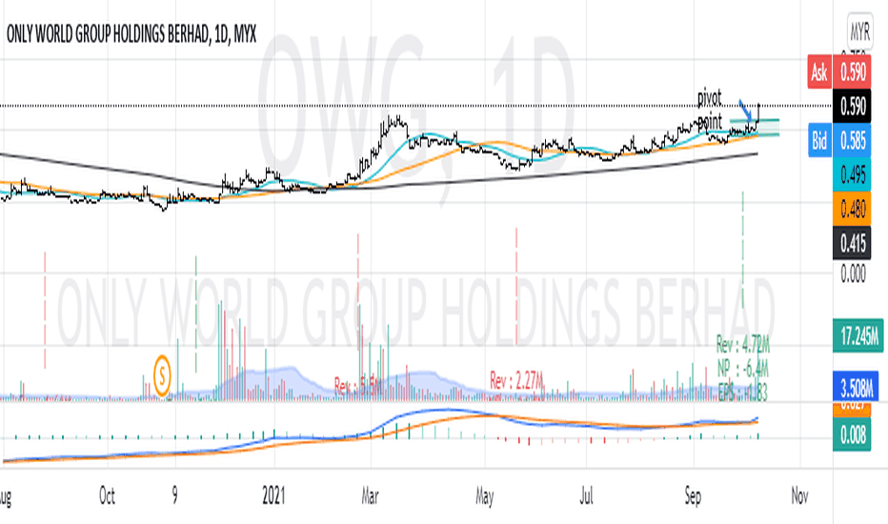This screenshot has height=524, width=888.
Task: Select the orange 0.480 moving average tag
Action: click(x=853, y=209)
